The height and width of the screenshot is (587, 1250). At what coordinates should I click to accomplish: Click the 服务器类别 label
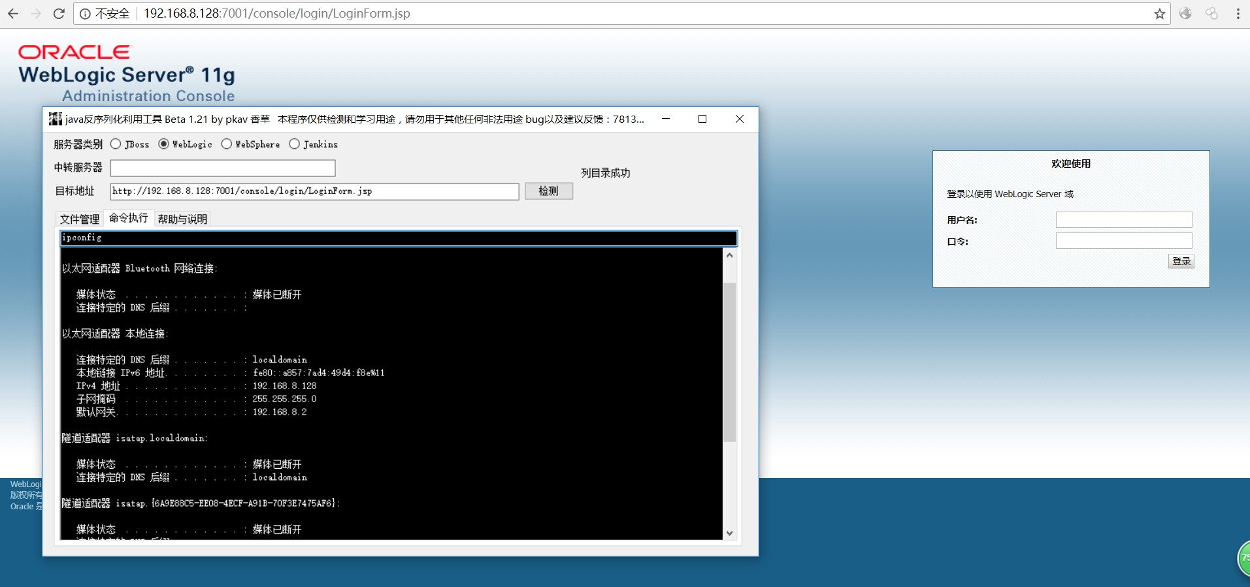[x=78, y=144]
